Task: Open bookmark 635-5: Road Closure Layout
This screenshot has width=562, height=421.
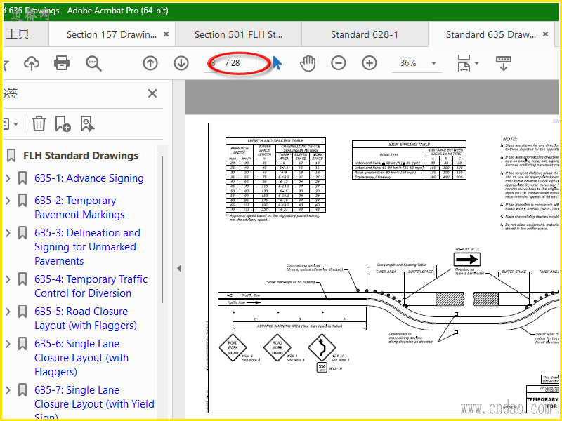Action: [x=85, y=319]
